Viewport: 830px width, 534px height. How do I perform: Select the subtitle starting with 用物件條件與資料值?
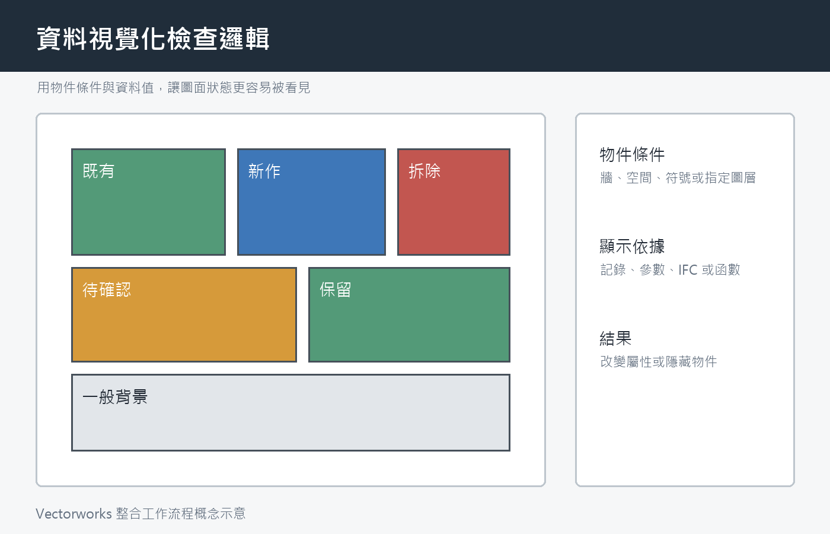click(x=174, y=88)
